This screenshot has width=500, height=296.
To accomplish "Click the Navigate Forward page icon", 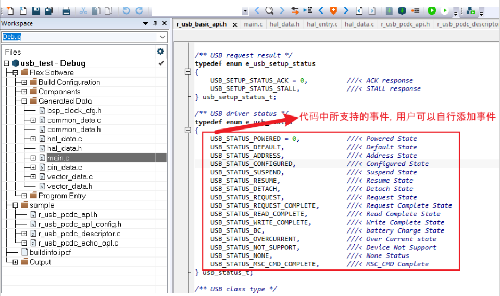I will coord(372,11).
